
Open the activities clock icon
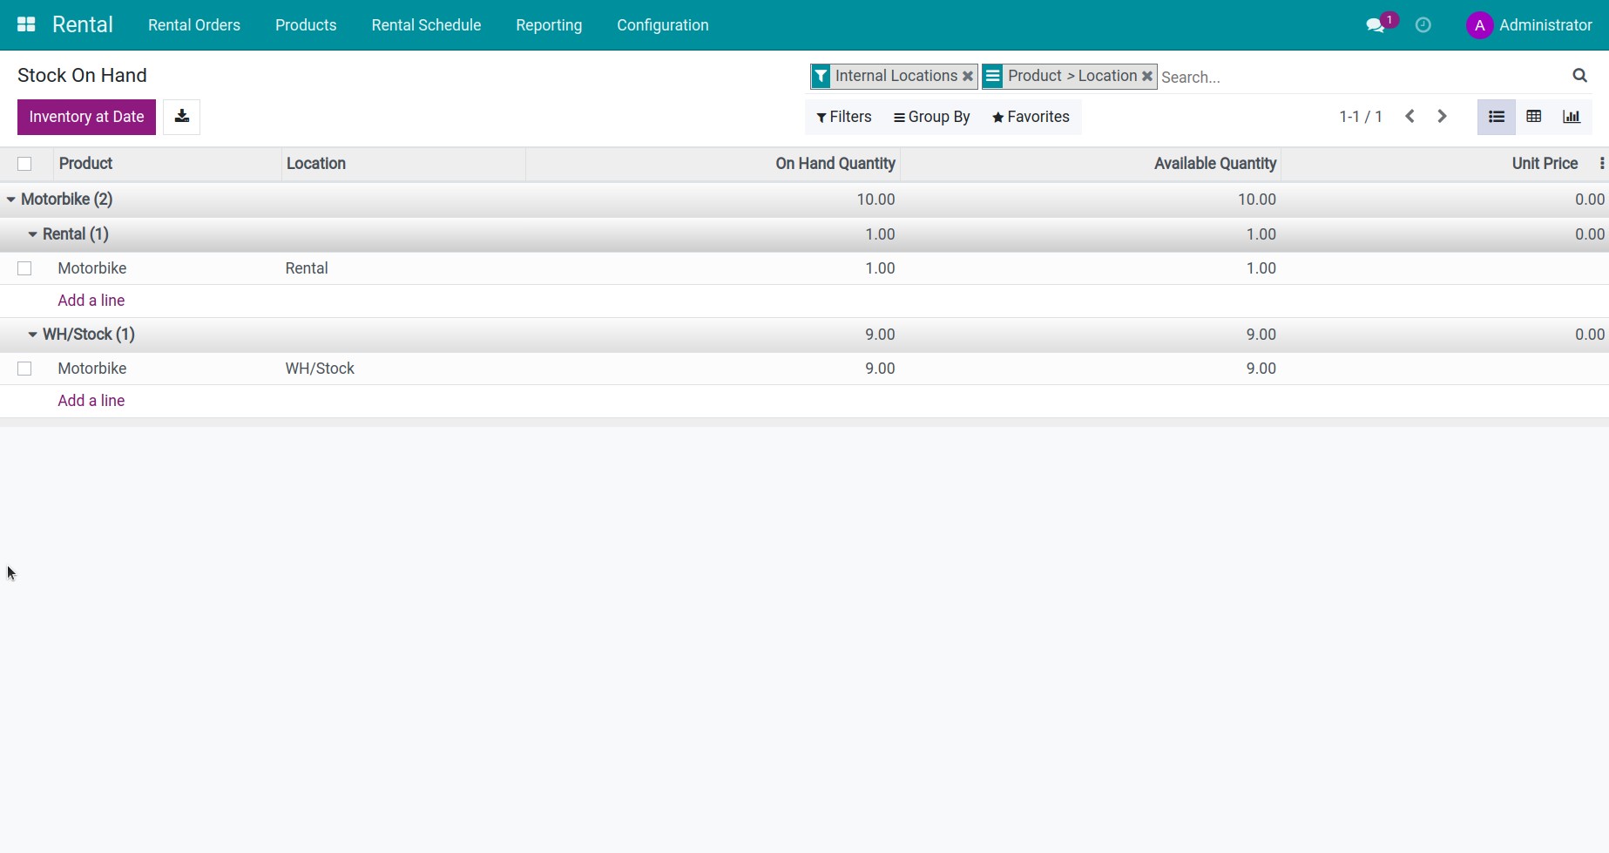pyautogui.click(x=1423, y=25)
